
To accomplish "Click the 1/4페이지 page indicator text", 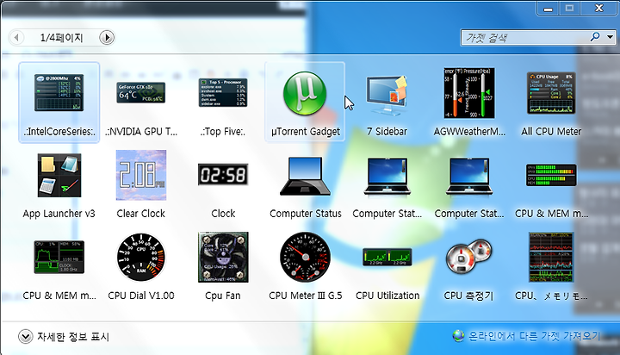I will [61, 38].
